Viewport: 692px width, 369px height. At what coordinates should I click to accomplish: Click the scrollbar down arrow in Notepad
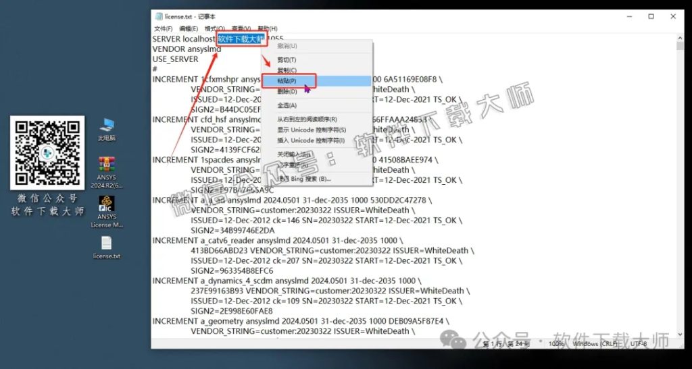click(x=680, y=334)
